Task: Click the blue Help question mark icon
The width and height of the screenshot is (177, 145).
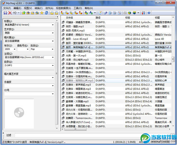Action: 149,13
